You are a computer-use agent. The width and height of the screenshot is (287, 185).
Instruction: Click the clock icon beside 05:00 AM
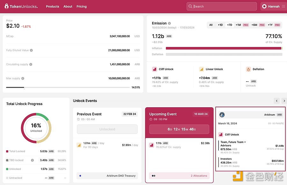click(78, 119)
